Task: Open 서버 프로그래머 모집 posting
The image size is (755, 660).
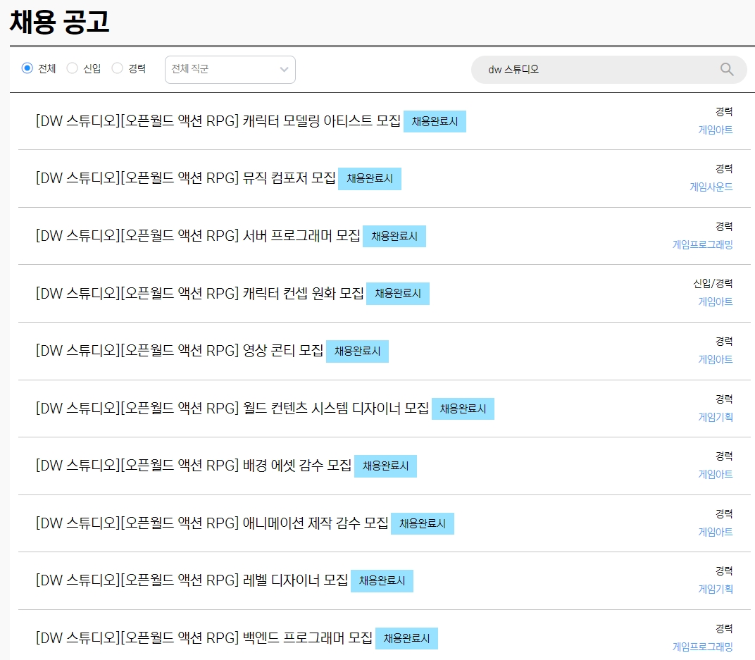Action: coord(198,236)
